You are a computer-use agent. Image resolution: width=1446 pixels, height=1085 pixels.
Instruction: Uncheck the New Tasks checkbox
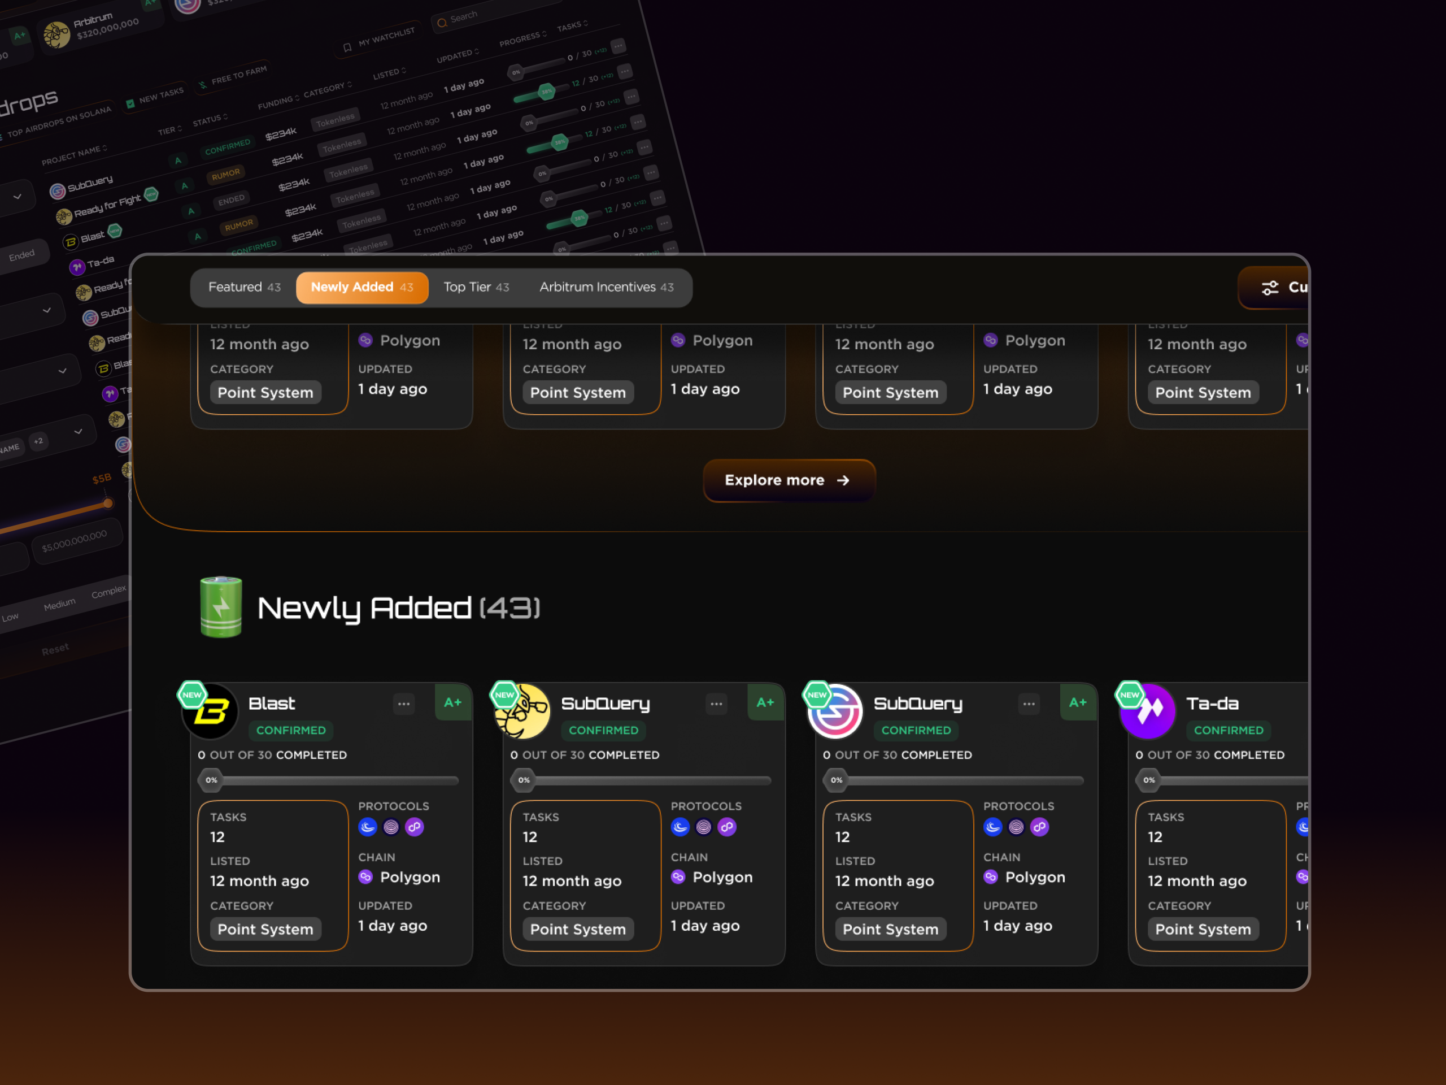(130, 103)
